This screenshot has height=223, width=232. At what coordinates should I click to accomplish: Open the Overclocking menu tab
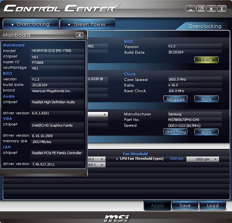point(31,24)
